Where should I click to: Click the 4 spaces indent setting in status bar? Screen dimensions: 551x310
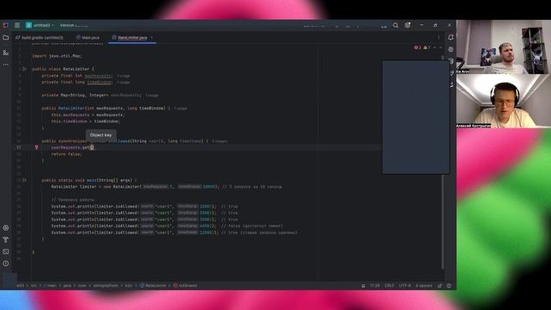click(x=424, y=286)
